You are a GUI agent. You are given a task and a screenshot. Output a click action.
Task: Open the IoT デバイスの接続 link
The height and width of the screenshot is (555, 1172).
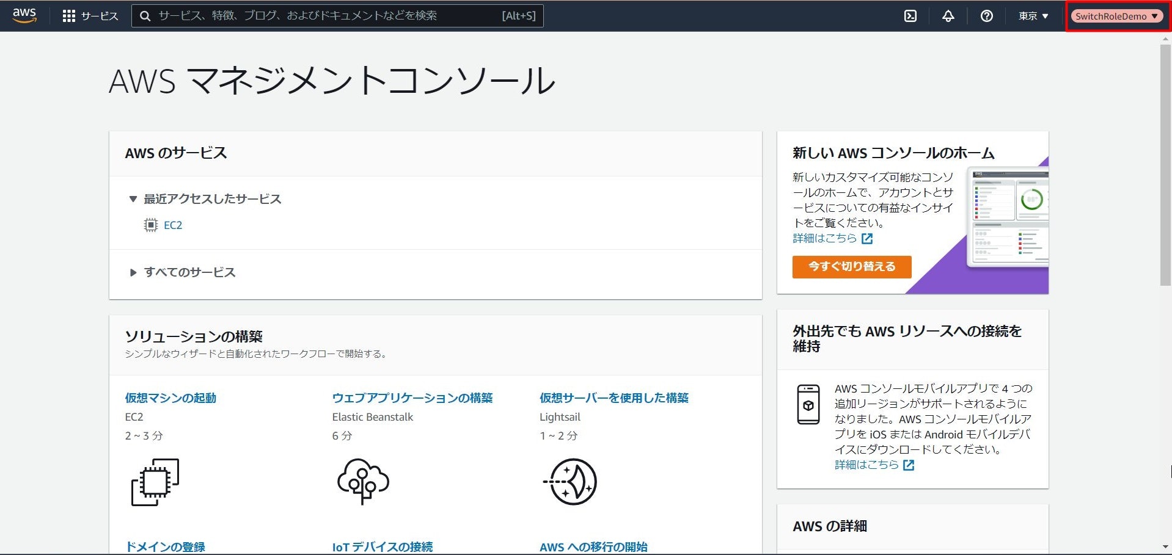383,547
